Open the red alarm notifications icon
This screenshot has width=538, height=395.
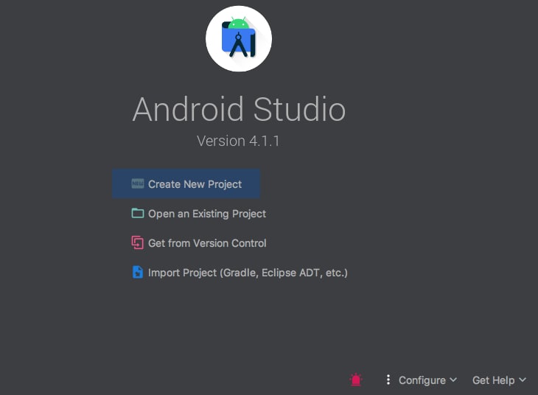(x=356, y=380)
